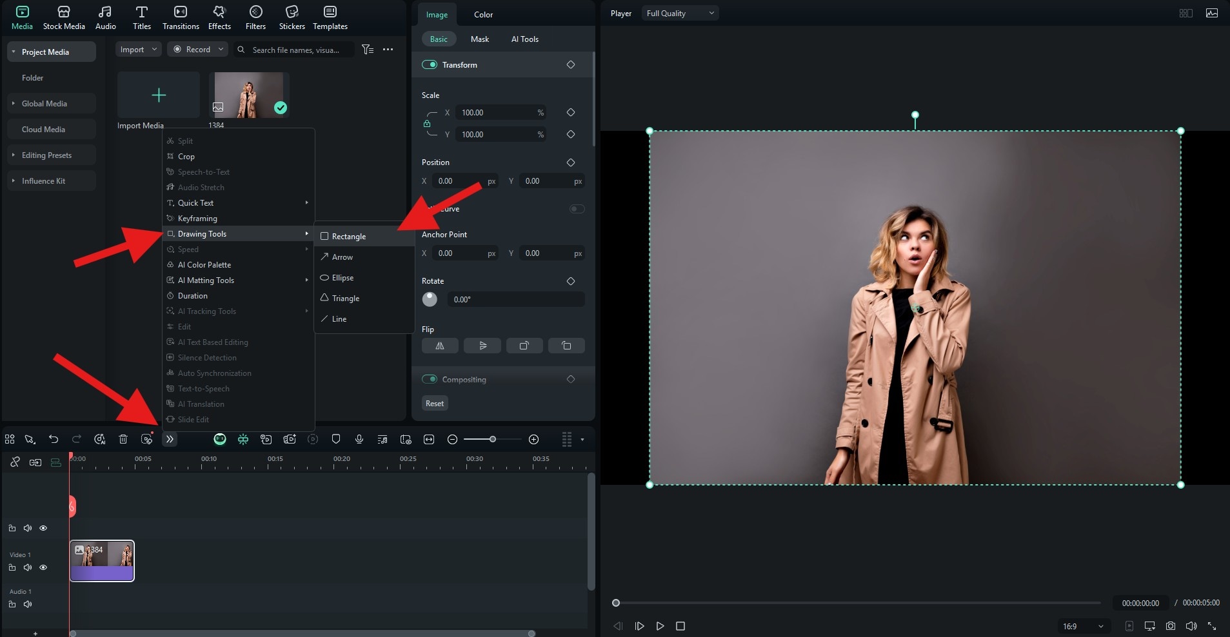Image resolution: width=1230 pixels, height=637 pixels.
Task: Hide the Video 1 track with eye icon
Action: tap(43, 567)
